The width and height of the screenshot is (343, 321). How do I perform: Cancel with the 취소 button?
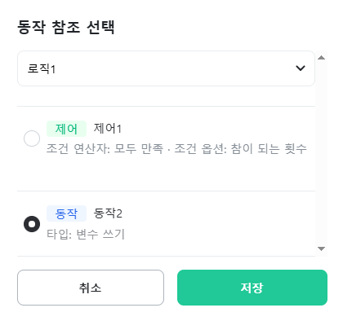(x=91, y=288)
